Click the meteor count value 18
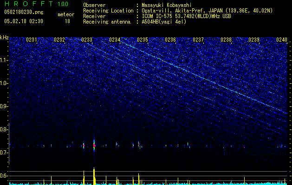The width and height of the screenshot is (292, 185). [67, 21]
